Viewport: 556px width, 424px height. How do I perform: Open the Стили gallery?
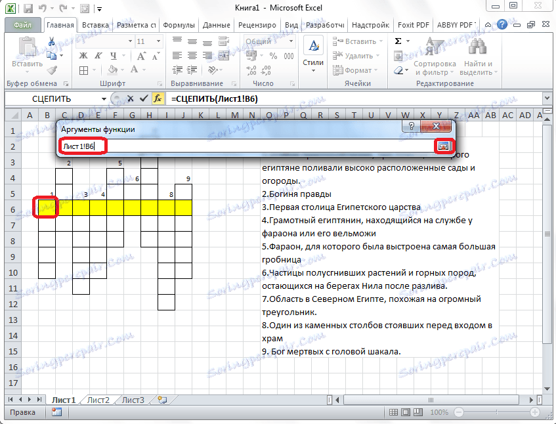(313, 53)
